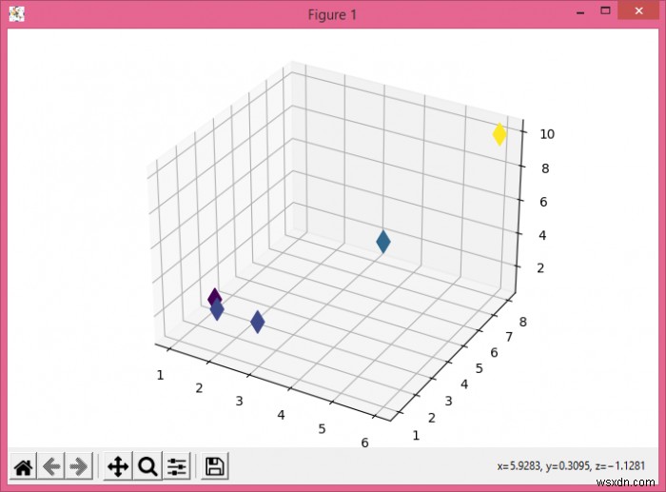This screenshot has width=666, height=492.
Task: Save the figure with the floppy disk icon
Action: tap(214, 466)
